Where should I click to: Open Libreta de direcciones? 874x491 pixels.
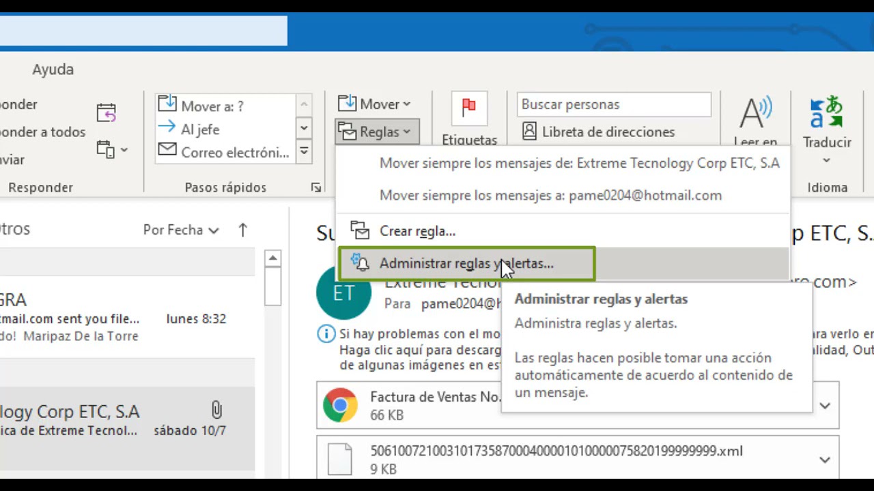598,132
